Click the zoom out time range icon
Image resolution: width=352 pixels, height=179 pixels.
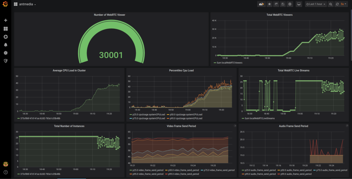coord(330,4)
